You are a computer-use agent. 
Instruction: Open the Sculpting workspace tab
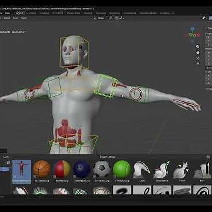[44, 13]
